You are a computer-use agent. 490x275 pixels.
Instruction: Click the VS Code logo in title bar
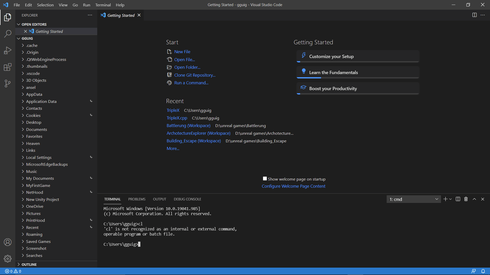tap(6, 5)
